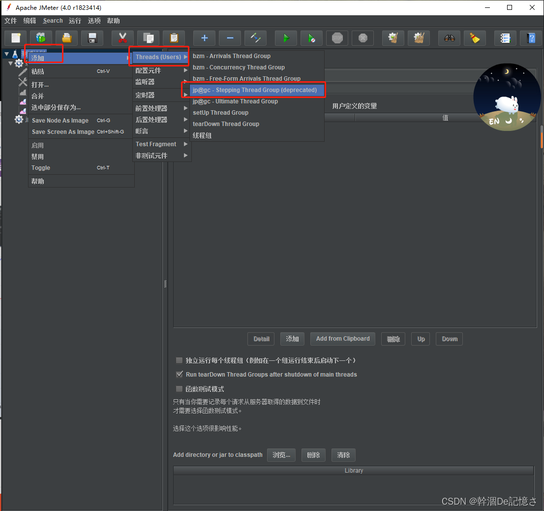Expand the 断言 submenu
544x511 pixels.
click(x=161, y=131)
